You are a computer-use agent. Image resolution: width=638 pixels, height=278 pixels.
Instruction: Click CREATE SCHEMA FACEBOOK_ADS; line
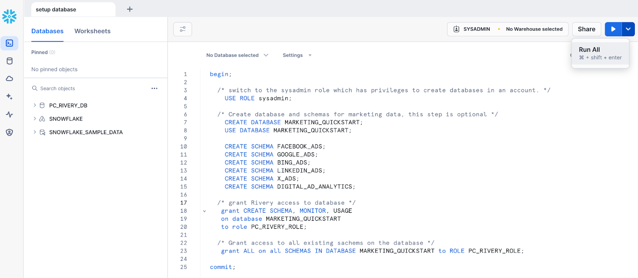(275, 146)
